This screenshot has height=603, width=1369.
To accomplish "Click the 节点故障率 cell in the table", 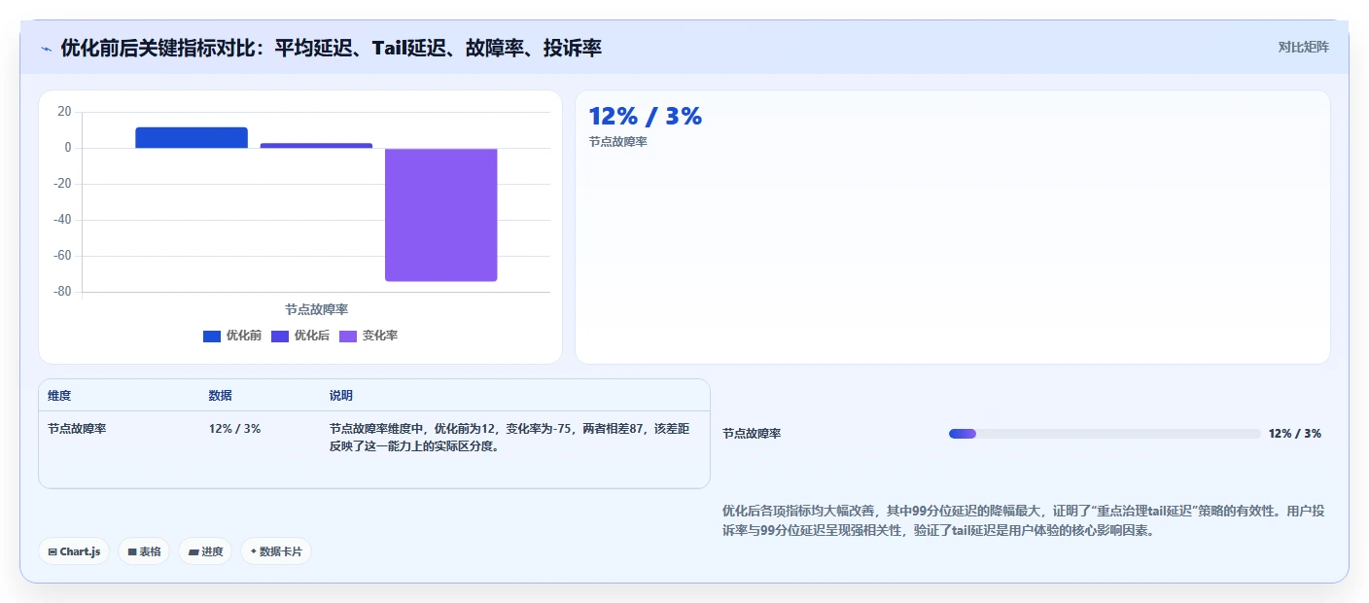I will point(77,429).
